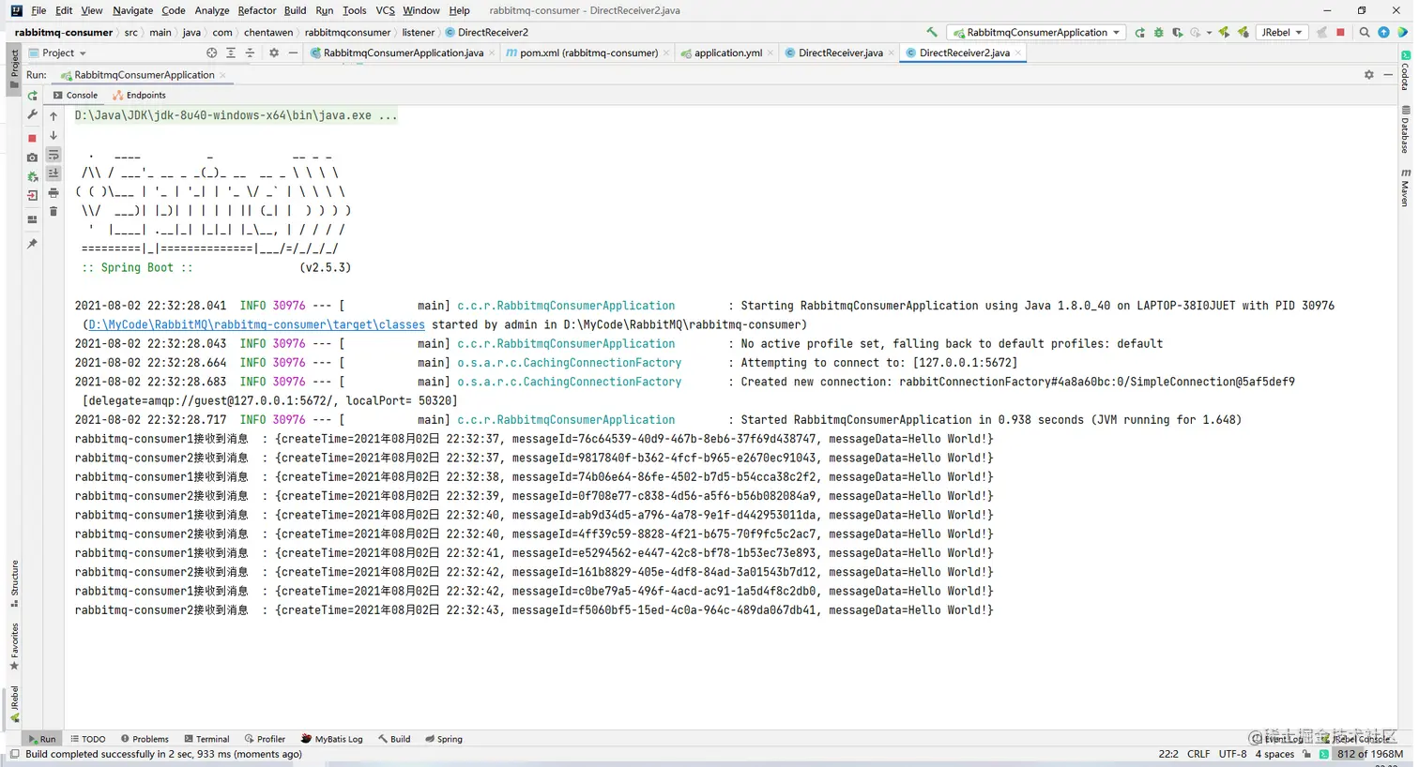Viewport: 1419px width, 767px height.
Task: Open the target\classes path link in the console
Action: (256, 324)
